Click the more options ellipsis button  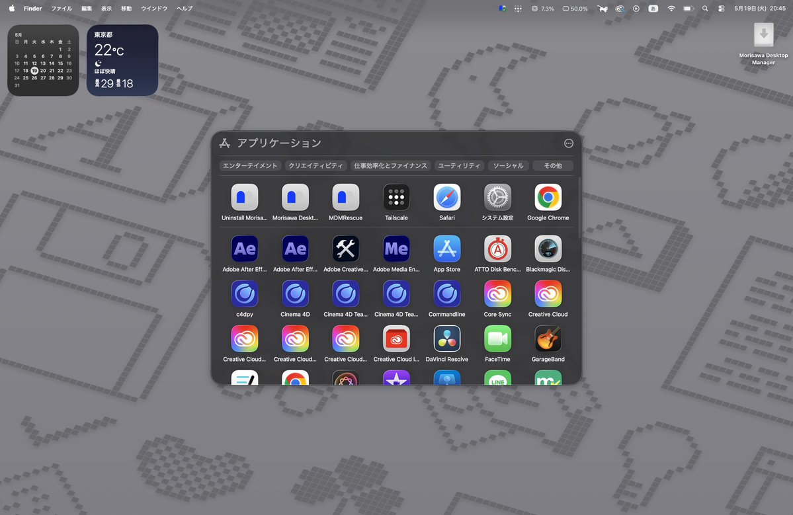click(568, 143)
